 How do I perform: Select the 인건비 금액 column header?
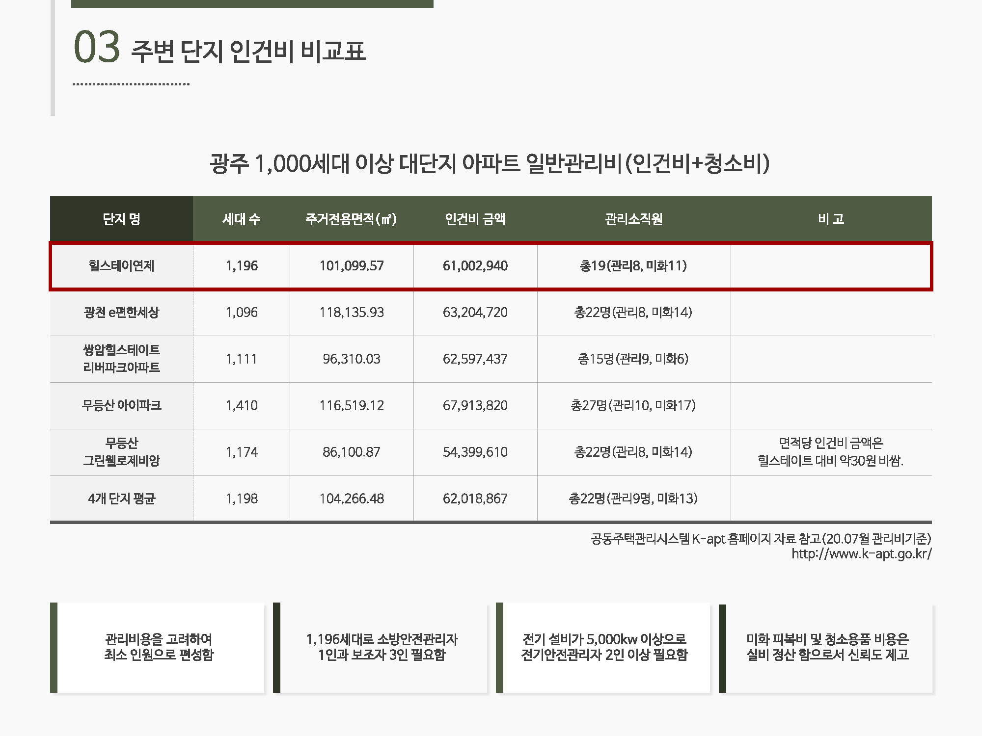[475, 219]
